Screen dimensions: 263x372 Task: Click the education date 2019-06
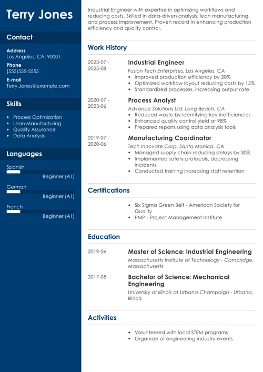tap(97, 252)
